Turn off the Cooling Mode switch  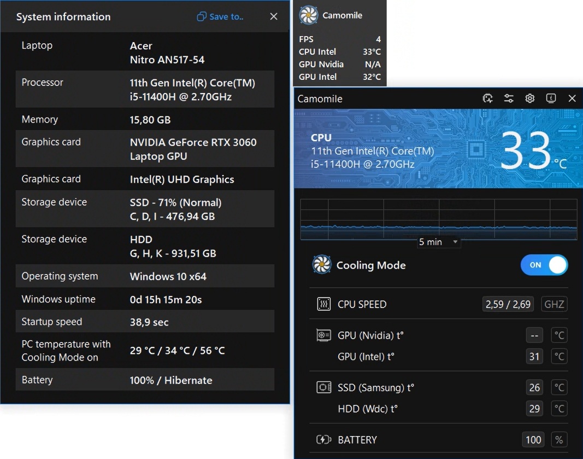click(x=544, y=265)
